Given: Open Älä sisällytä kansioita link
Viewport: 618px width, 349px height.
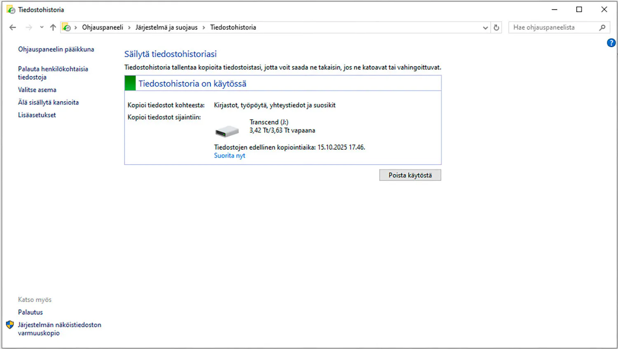Looking at the screenshot, I should 48,102.
